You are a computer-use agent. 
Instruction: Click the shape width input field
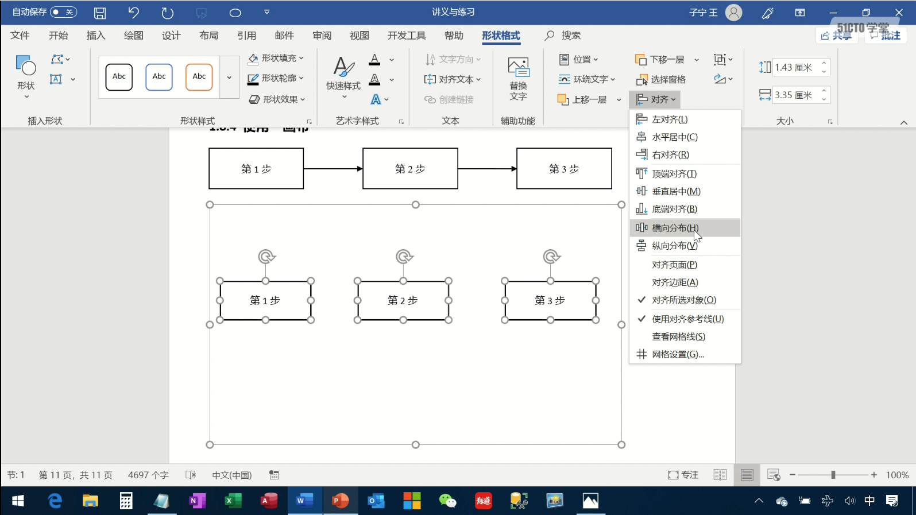(796, 95)
